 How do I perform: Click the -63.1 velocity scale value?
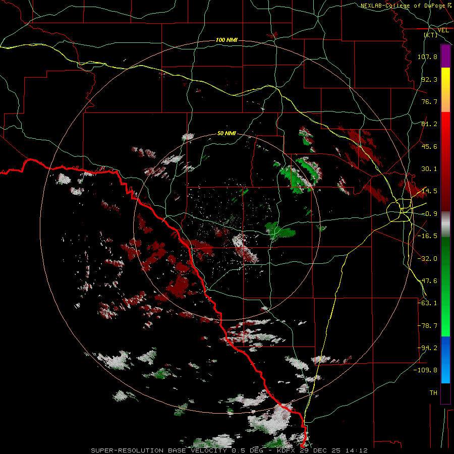point(427,303)
